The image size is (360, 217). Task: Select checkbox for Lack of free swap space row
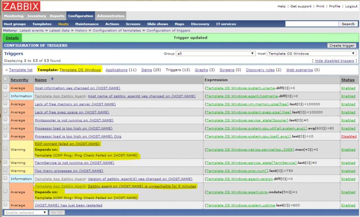point(5,111)
